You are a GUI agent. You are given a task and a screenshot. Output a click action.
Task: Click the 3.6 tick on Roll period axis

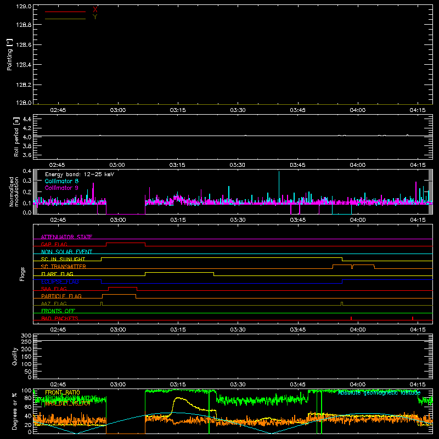point(27,155)
